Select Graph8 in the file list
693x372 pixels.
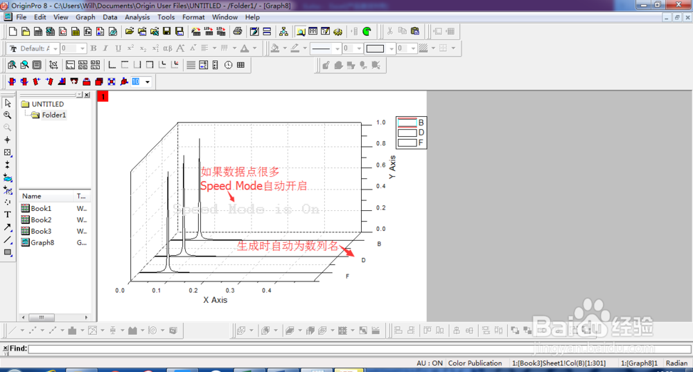pyautogui.click(x=38, y=243)
